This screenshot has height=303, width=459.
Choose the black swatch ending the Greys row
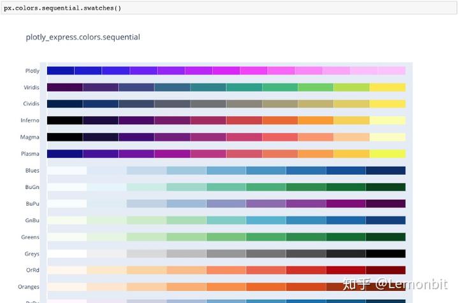pos(386,253)
